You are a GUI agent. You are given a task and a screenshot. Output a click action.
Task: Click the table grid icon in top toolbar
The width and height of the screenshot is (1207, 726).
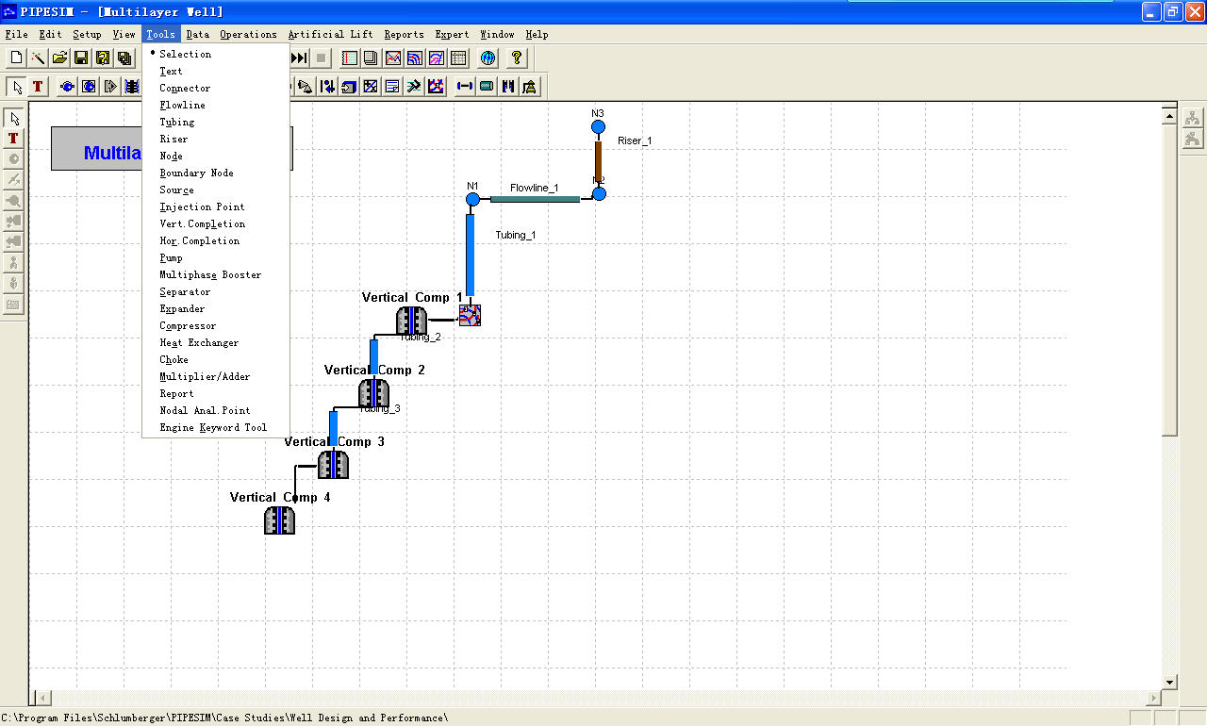click(x=458, y=58)
